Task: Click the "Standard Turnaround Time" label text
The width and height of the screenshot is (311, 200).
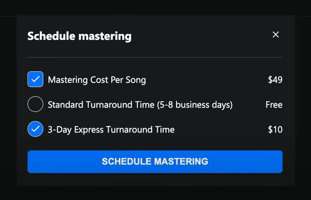Action: coord(101,105)
